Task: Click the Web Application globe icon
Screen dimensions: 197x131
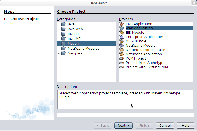Action: tap(122, 28)
